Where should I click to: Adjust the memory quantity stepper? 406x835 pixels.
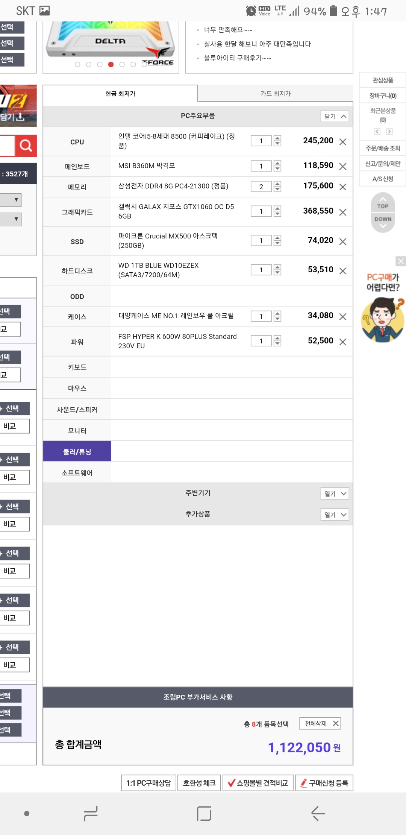(x=277, y=187)
